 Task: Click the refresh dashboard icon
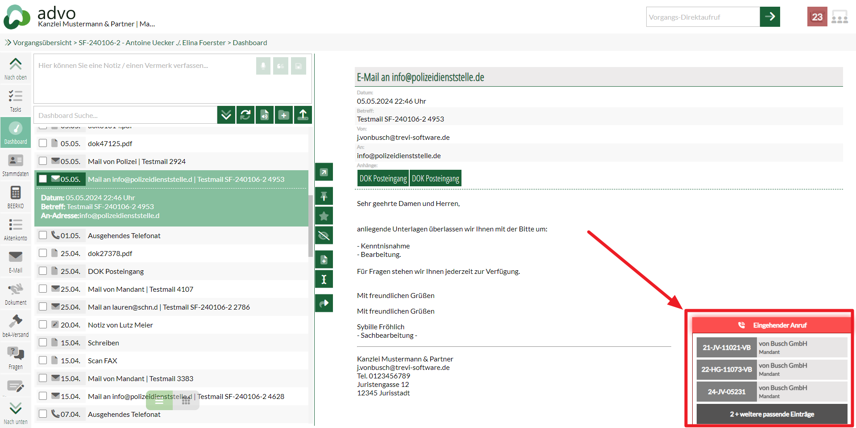pyautogui.click(x=245, y=115)
